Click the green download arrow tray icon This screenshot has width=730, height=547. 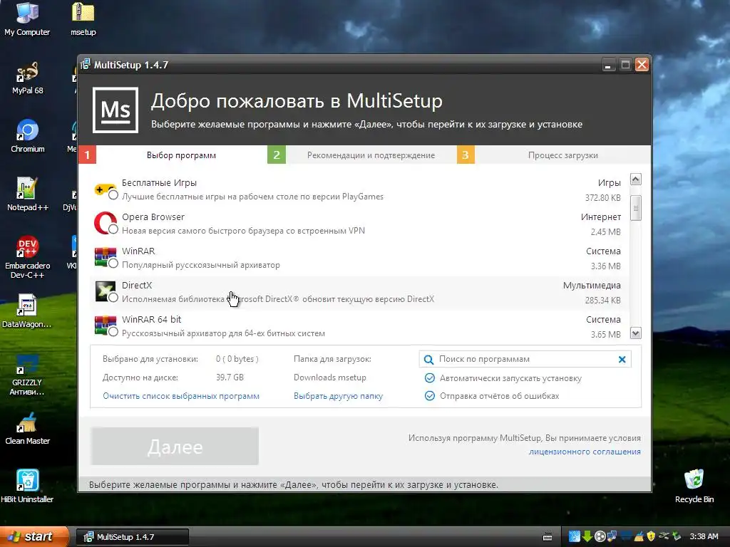(587, 536)
